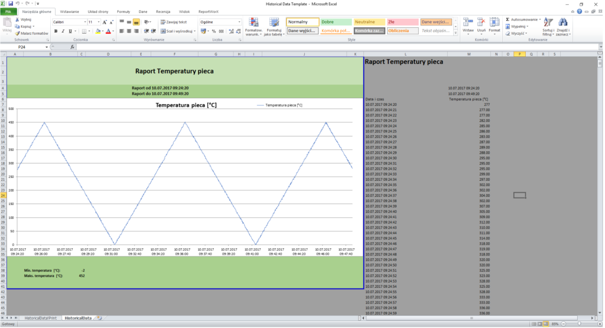Apply the Dobre cell style

tap(336, 22)
